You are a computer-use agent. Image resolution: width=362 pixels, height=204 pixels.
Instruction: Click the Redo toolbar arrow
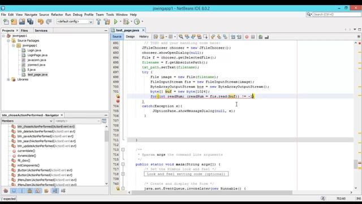(49, 22)
